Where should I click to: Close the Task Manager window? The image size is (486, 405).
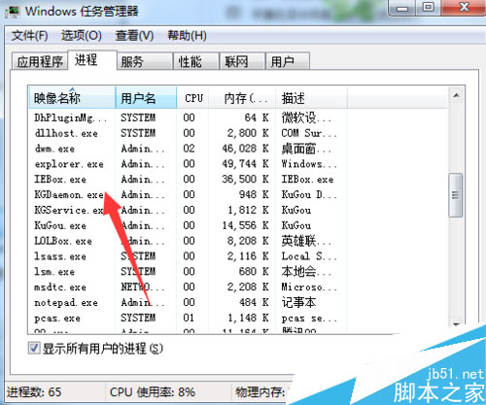click(464, 8)
